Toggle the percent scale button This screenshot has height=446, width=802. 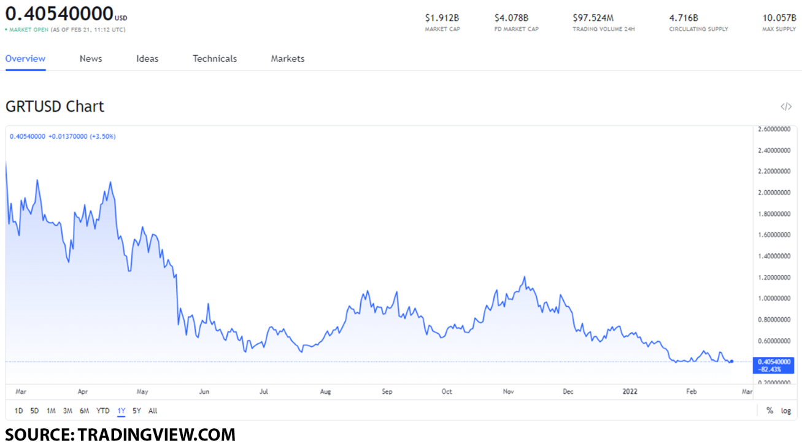[769, 411]
